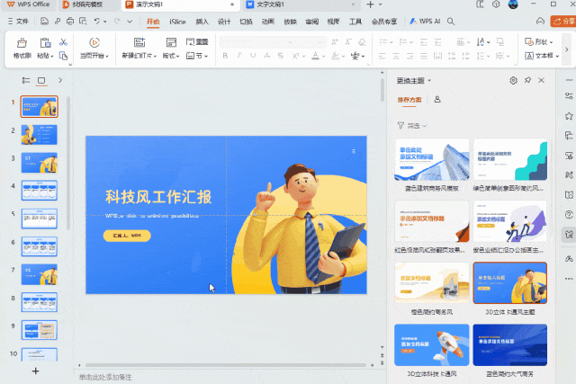576x384 pixels.
Task: Open WPS AI from the menu bar
Action: click(x=425, y=22)
